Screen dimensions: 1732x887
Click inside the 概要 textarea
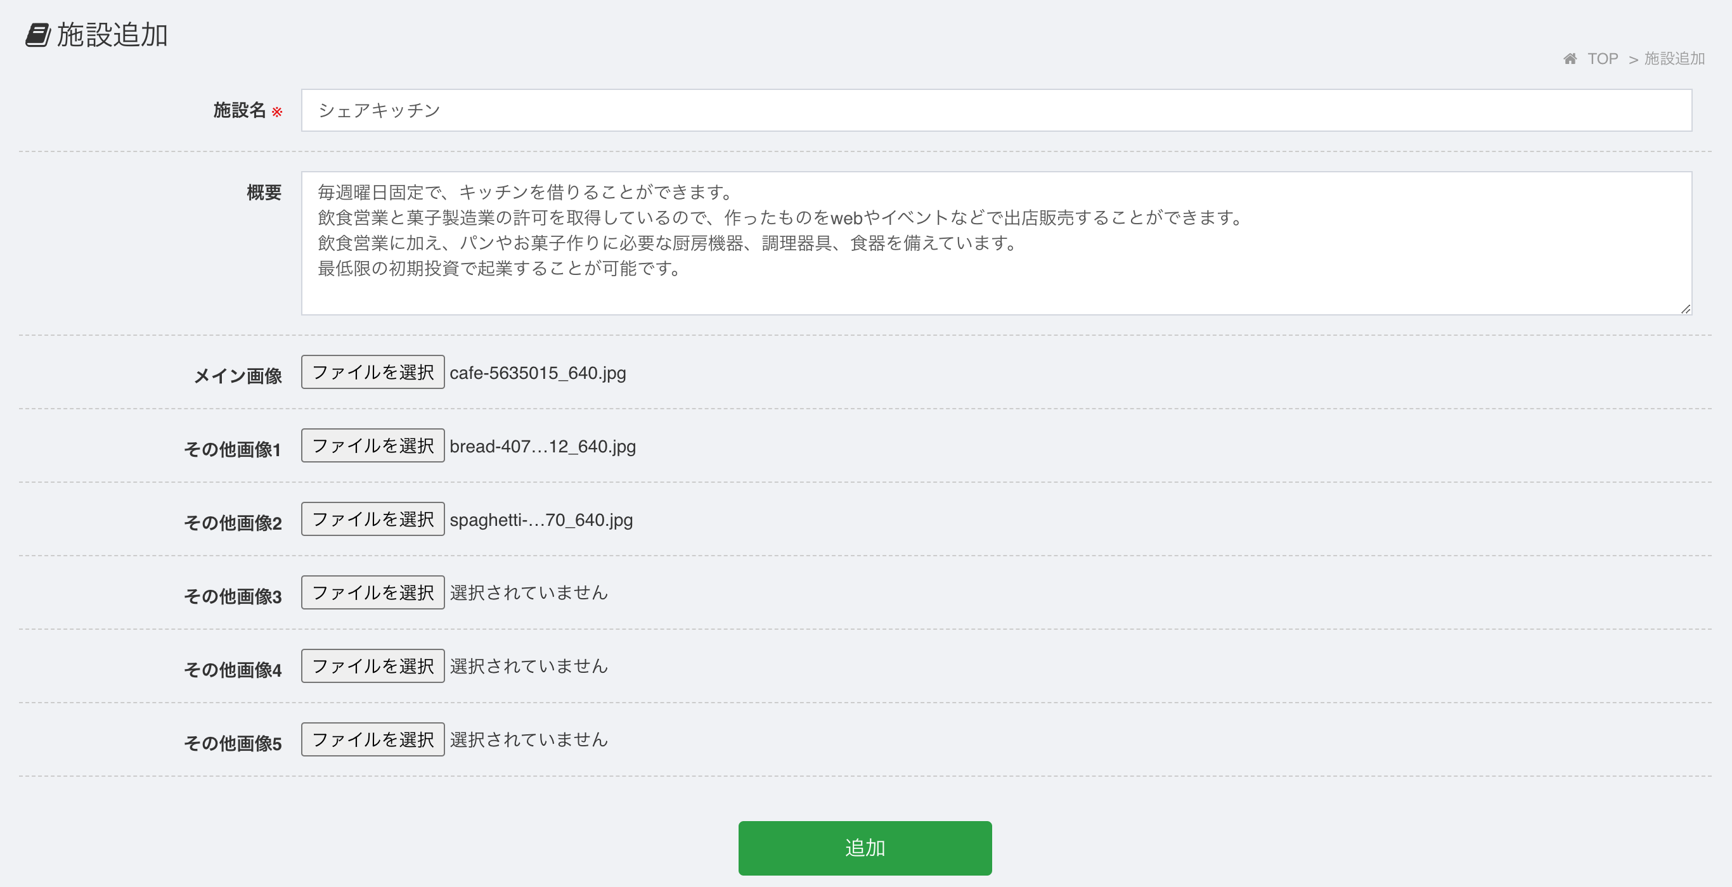pyautogui.click(x=997, y=243)
